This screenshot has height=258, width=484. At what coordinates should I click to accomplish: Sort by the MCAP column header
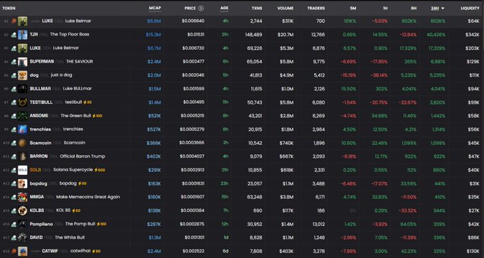pos(155,9)
